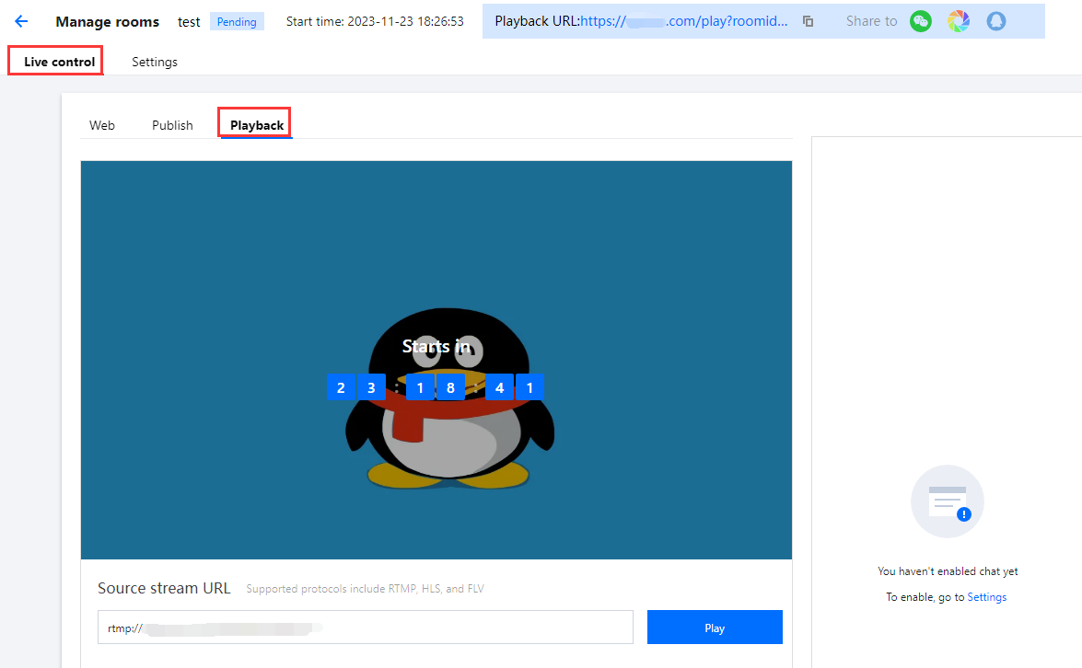Copy the Playback URL with the copy icon
Image resolution: width=1082 pixels, height=668 pixels.
[808, 21]
